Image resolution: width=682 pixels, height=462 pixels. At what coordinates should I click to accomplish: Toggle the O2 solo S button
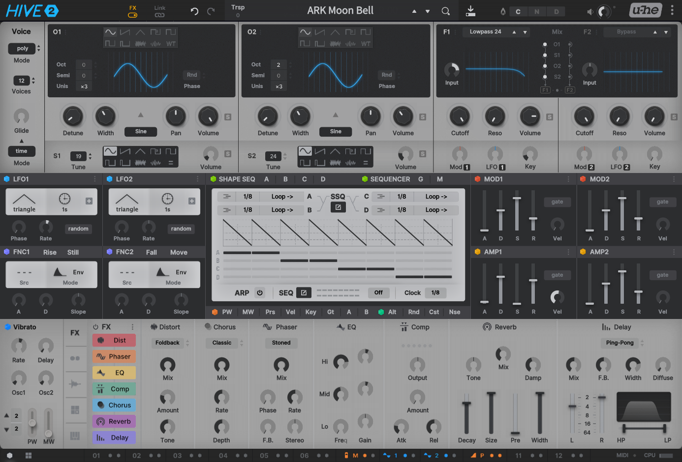point(423,117)
